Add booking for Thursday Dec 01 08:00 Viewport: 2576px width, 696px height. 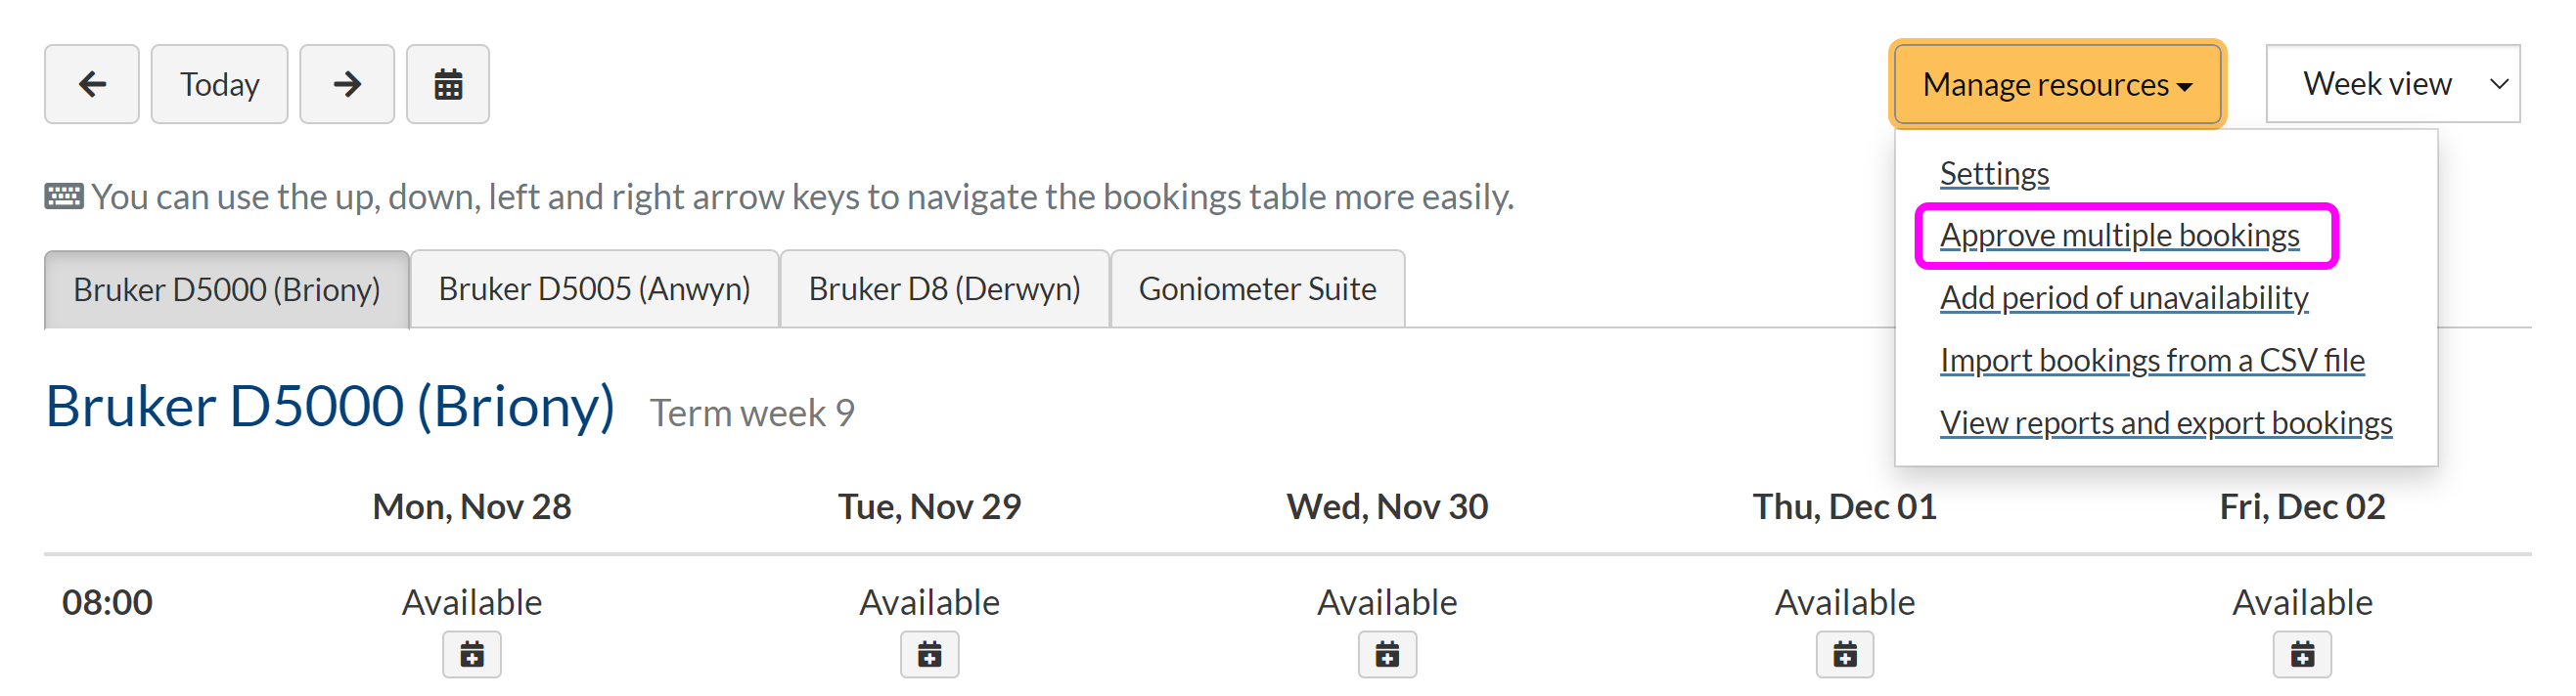point(1844,655)
